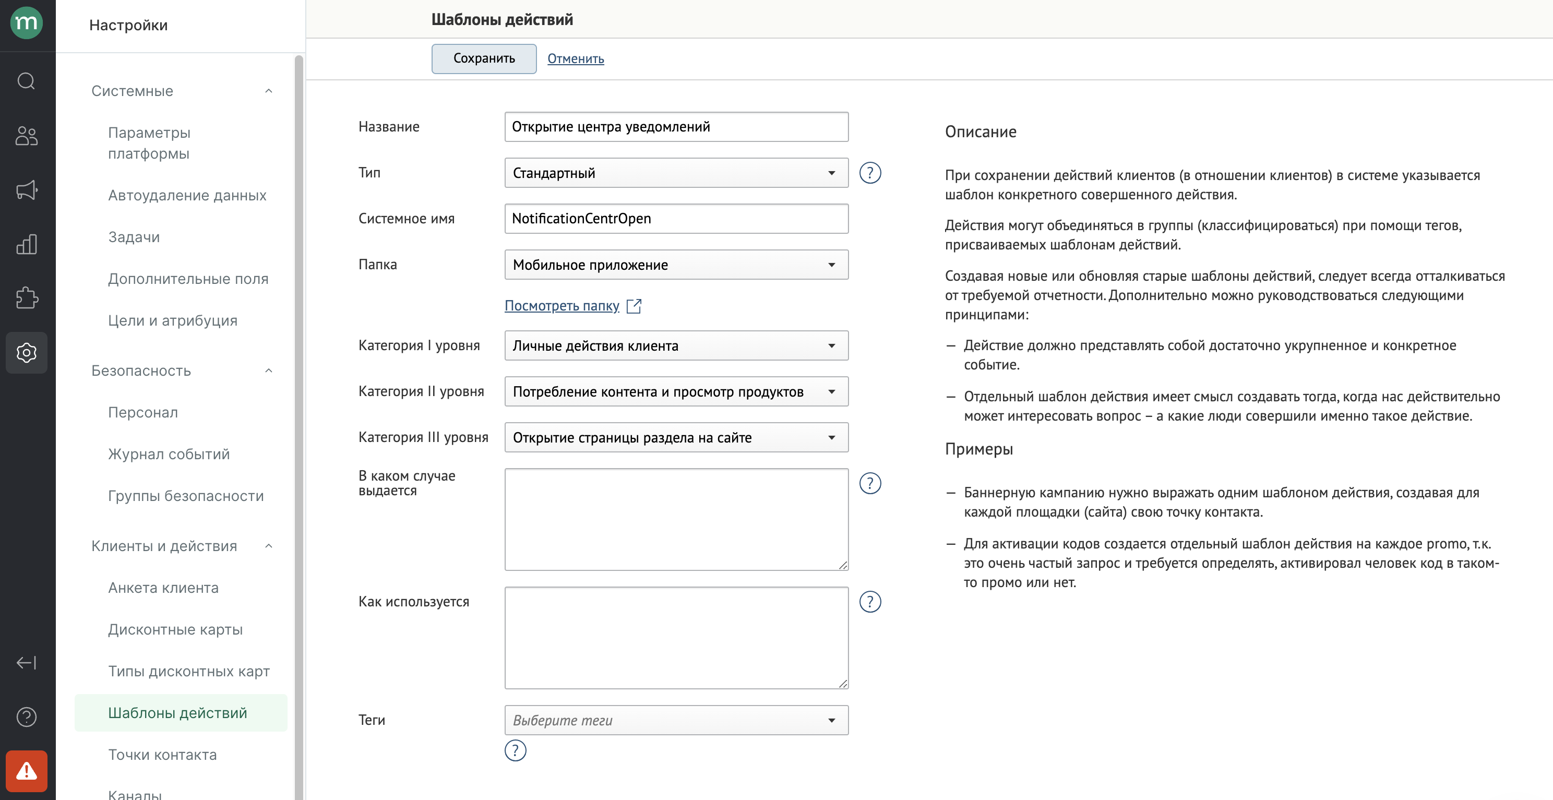Open the Теги select dropdown
This screenshot has height=800, width=1553.
pyautogui.click(x=676, y=720)
